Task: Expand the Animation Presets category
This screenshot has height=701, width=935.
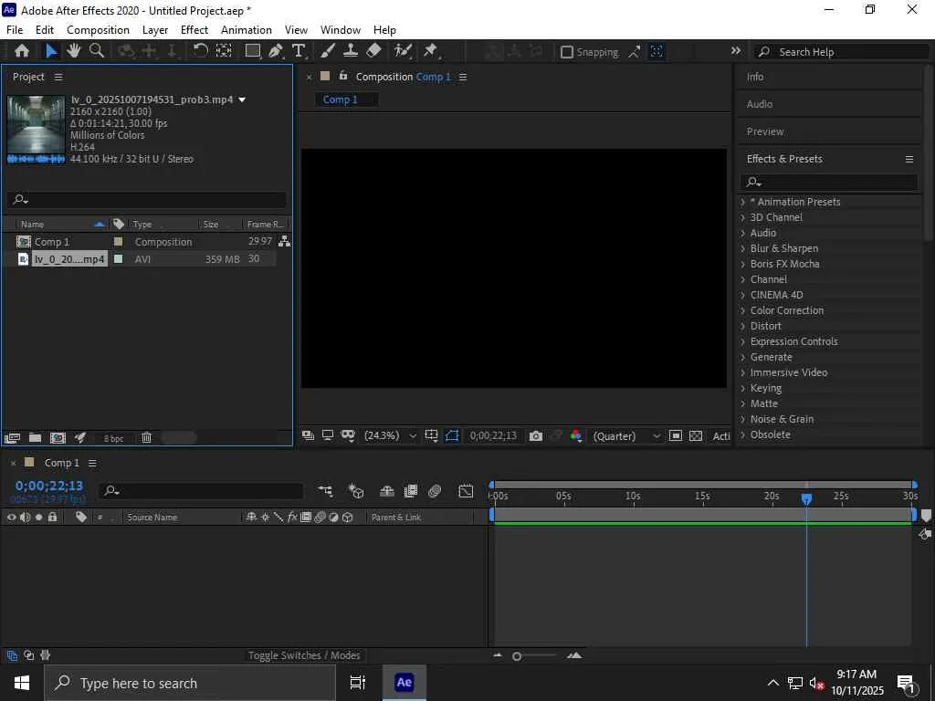Action: (743, 202)
